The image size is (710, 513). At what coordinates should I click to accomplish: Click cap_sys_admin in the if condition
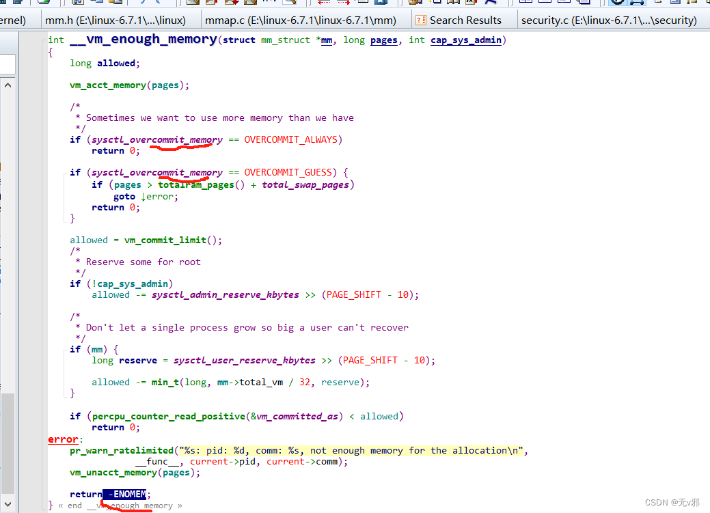[x=133, y=284]
